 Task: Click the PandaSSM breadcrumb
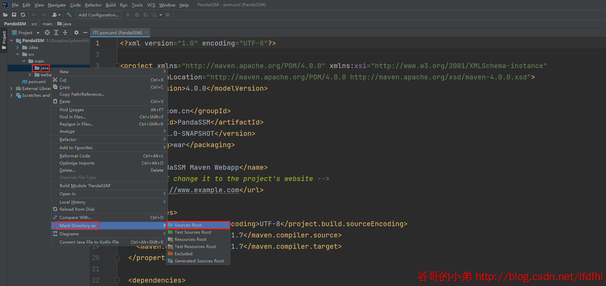coord(15,24)
